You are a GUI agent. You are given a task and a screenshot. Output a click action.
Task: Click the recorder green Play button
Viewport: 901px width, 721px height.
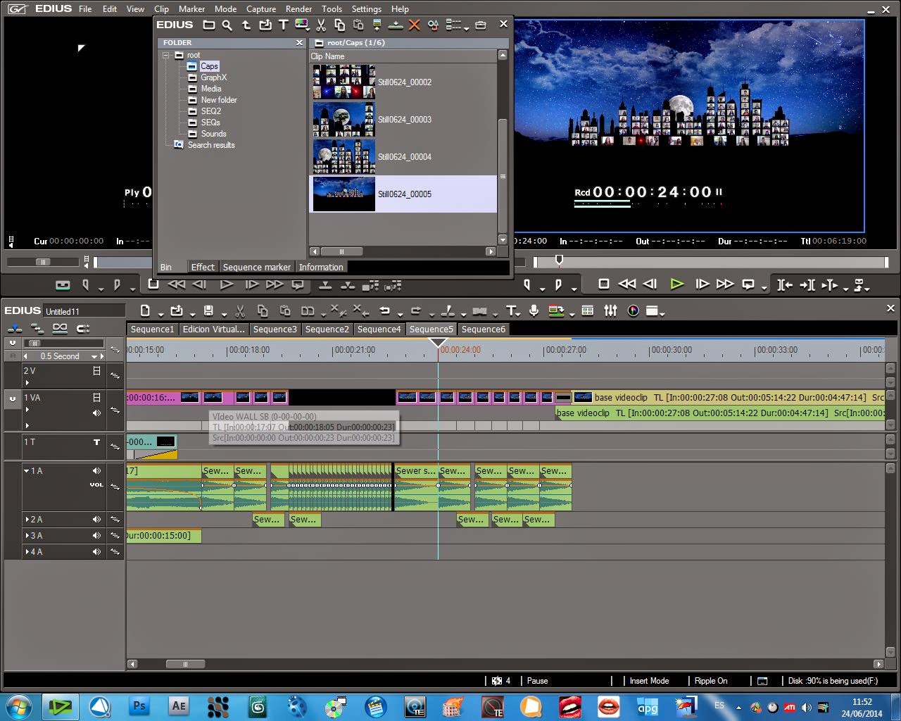(676, 284)
